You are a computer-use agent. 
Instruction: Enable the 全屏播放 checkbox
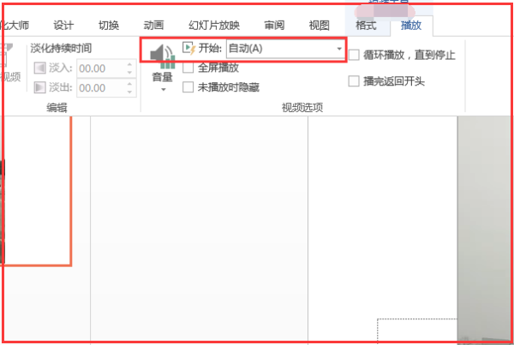coord(188,68)
